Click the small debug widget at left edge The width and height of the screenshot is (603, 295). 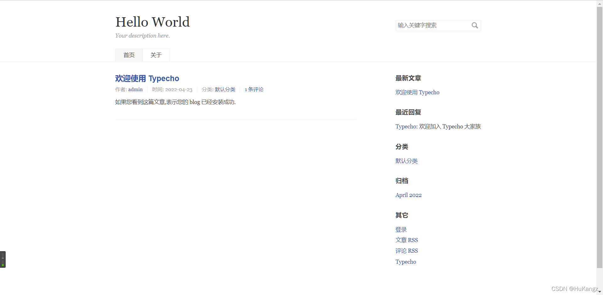(x=3, y=259)
